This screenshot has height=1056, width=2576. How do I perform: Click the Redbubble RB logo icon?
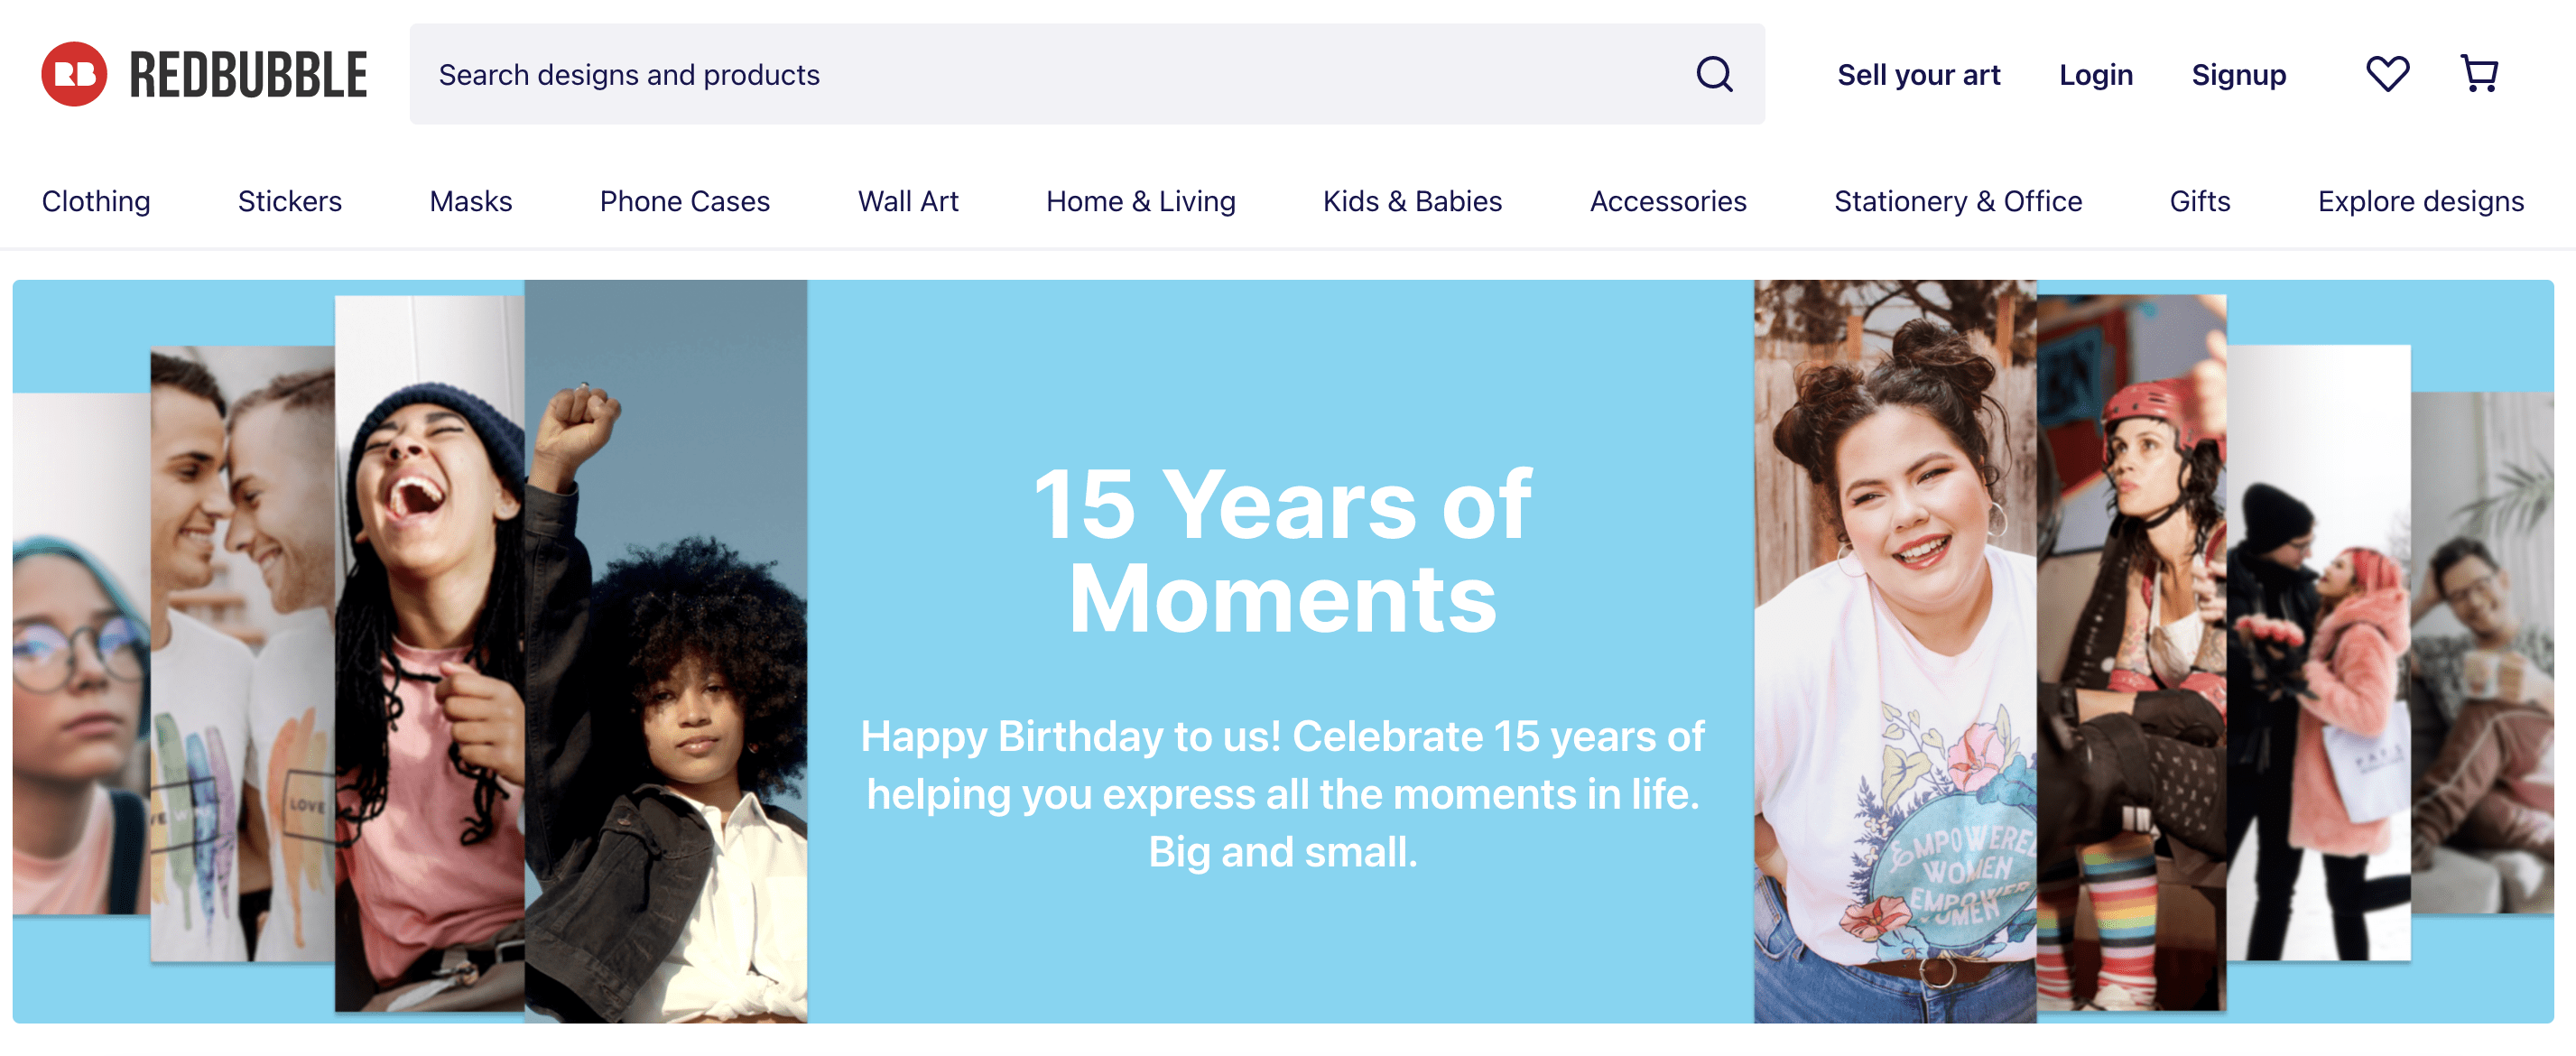(74, 74)
